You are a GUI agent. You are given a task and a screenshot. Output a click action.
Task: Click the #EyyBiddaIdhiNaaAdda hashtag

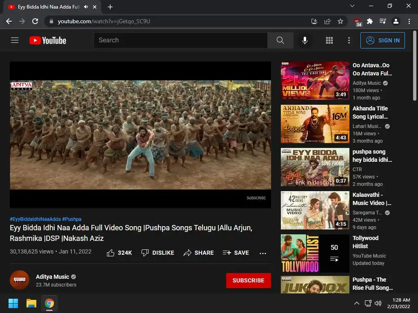coord(35,219)
